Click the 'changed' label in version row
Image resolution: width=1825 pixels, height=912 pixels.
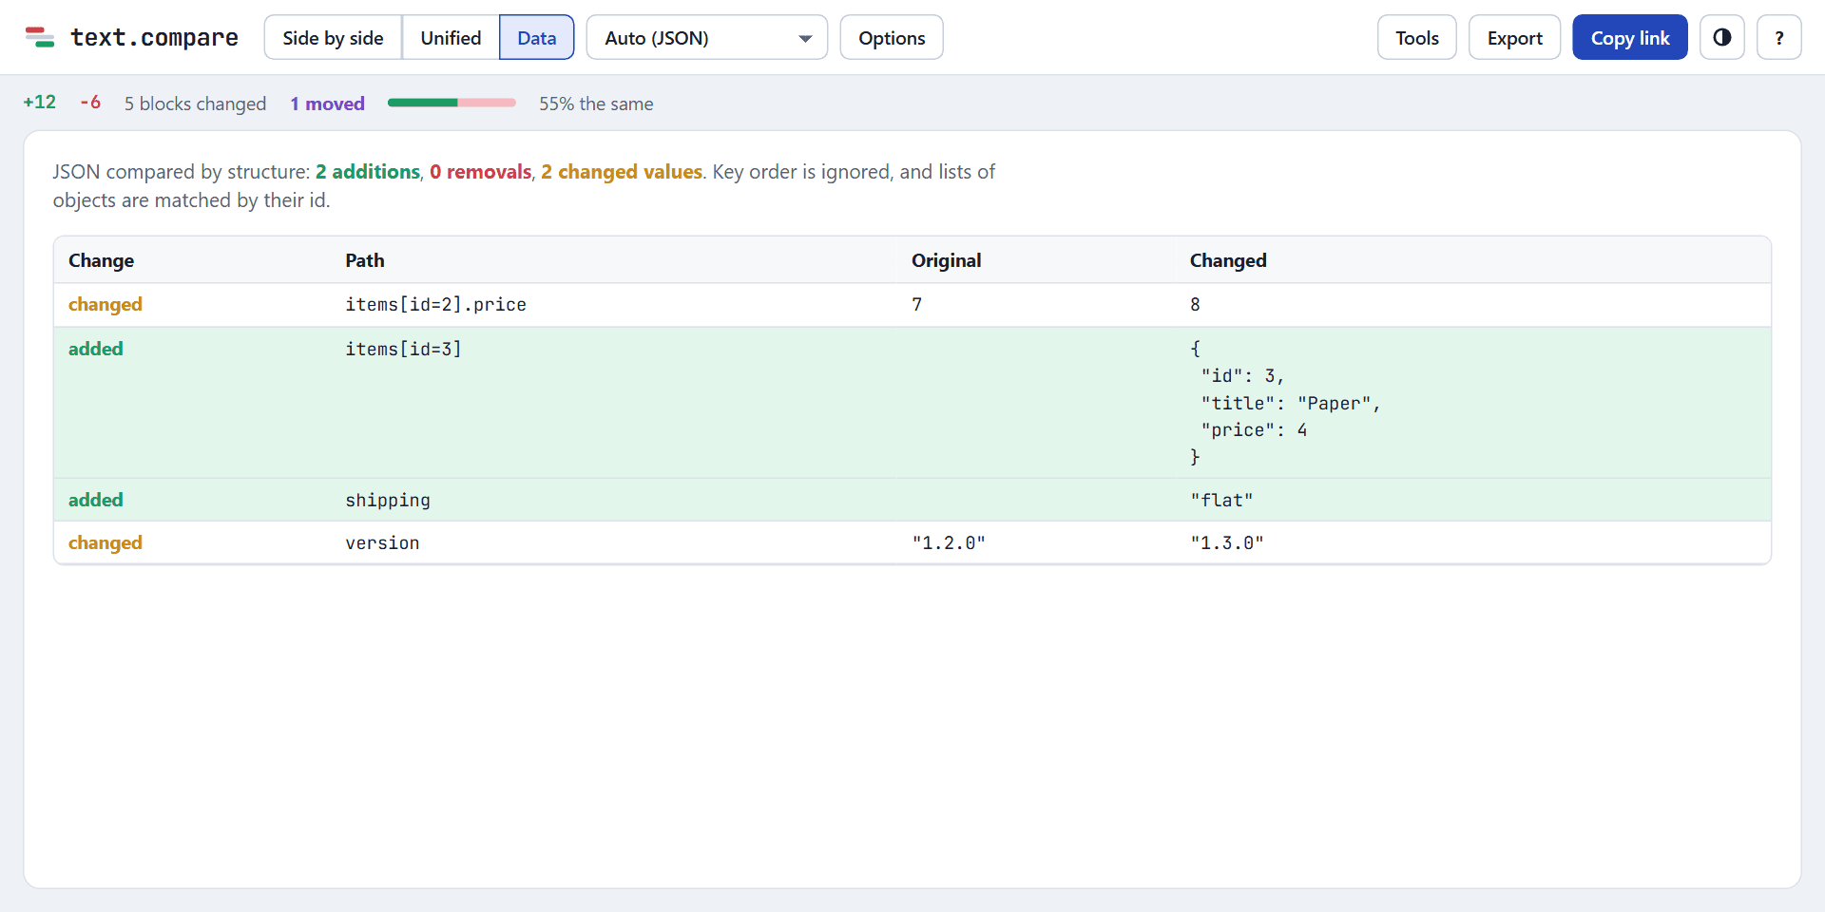tap(106, 542)
